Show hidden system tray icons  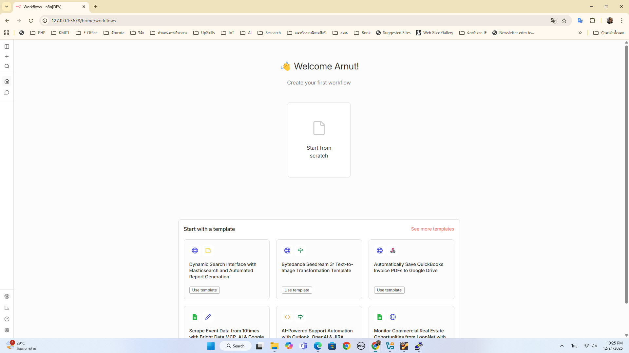coord(562,346)
